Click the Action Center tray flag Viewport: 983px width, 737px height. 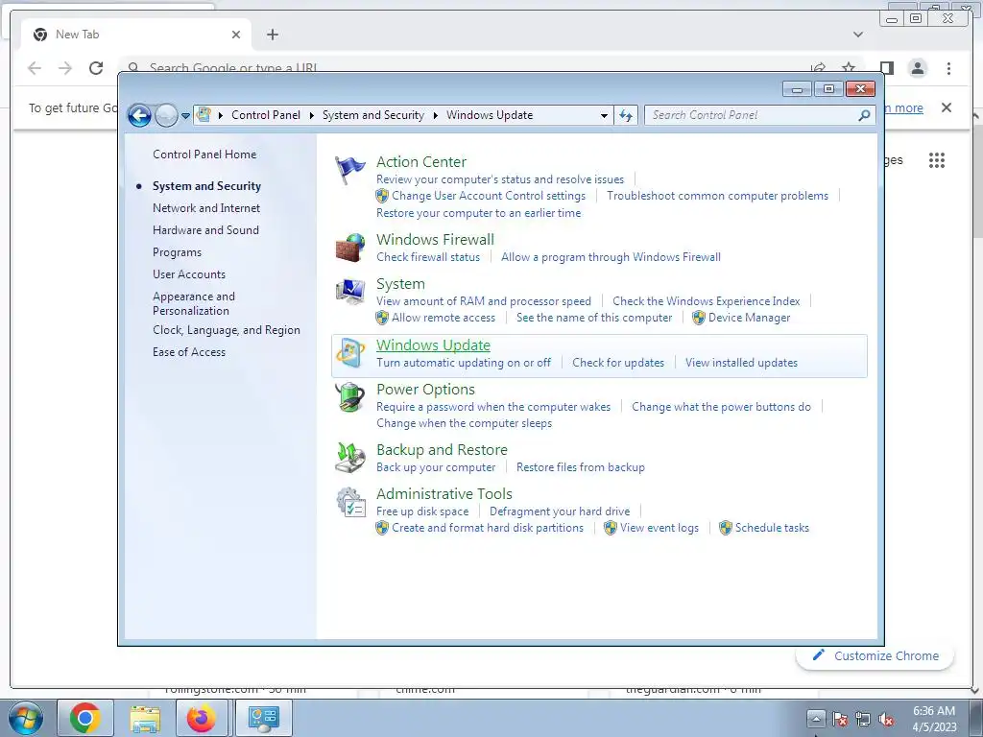(x=840, y=719)
